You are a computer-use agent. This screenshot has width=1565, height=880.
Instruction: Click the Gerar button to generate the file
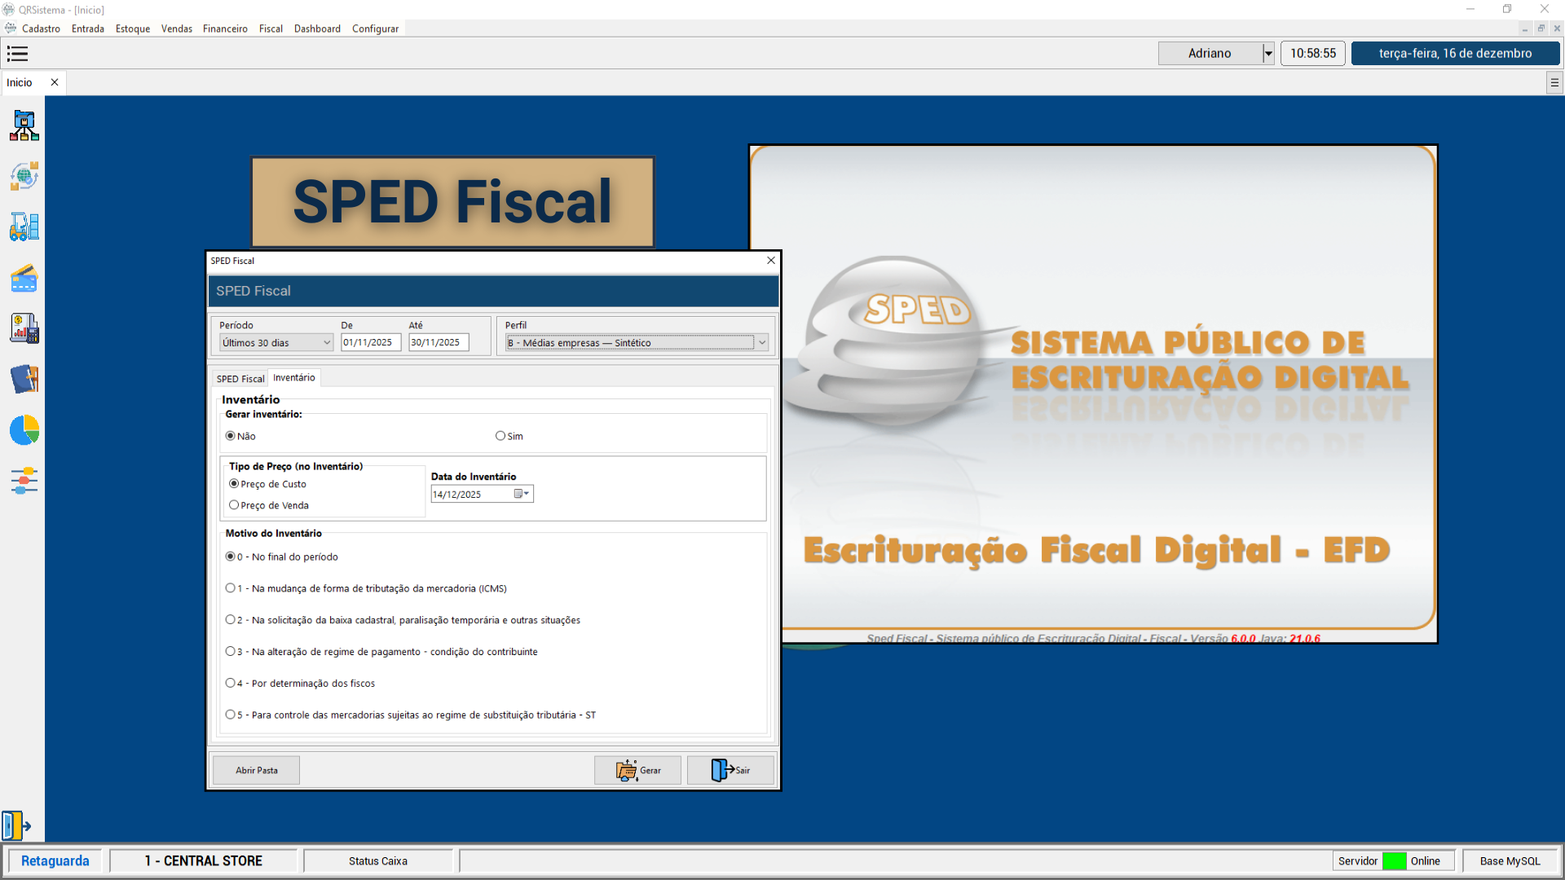tap(637, 770)
